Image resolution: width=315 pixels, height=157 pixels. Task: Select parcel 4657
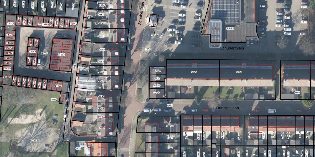[x=101, y=81]
